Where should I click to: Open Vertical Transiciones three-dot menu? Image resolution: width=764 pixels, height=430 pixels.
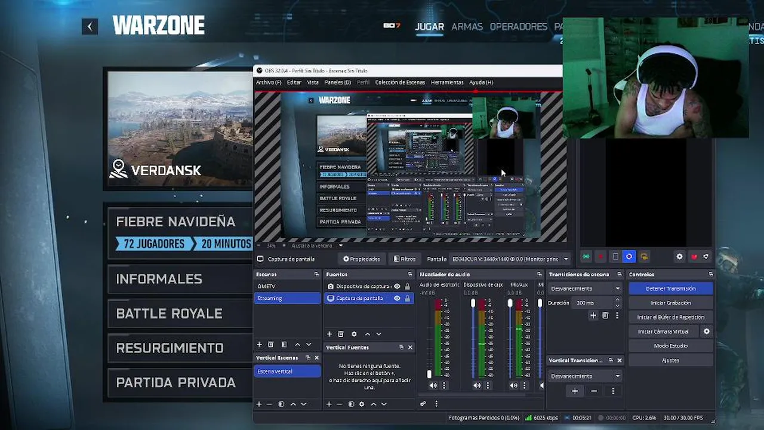tap(613, 391)
